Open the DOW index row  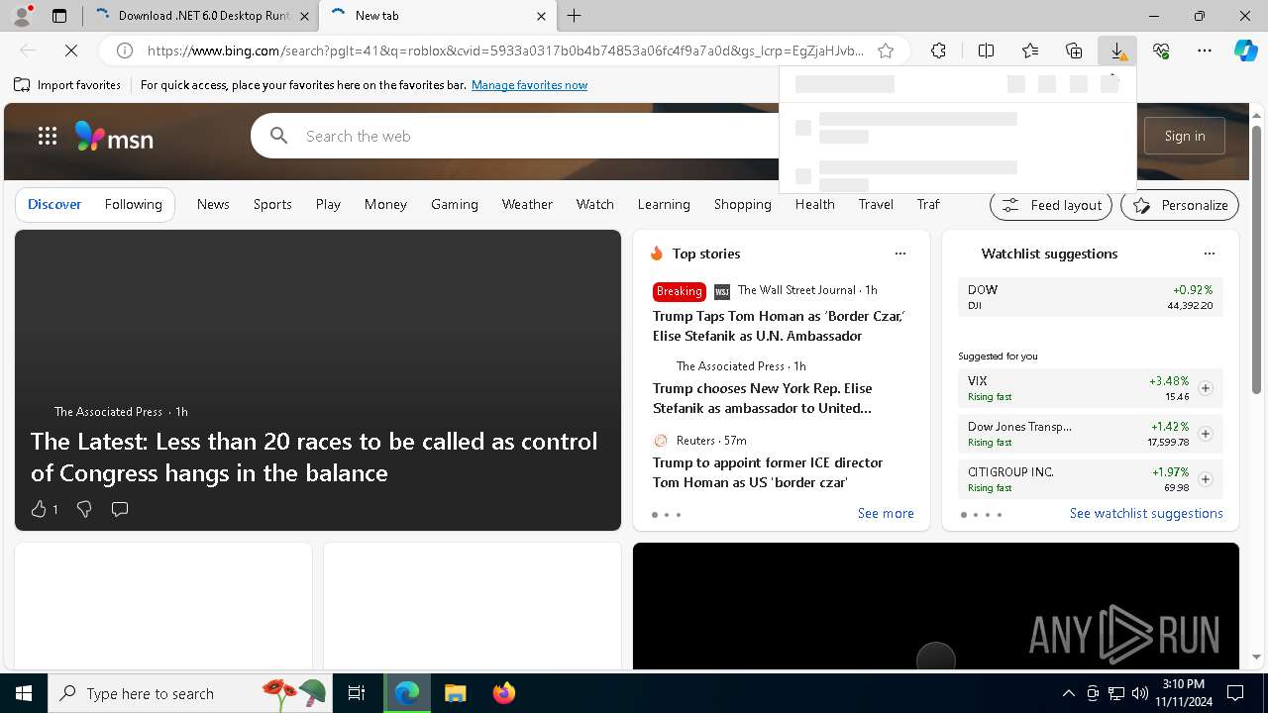point(1091,297)
